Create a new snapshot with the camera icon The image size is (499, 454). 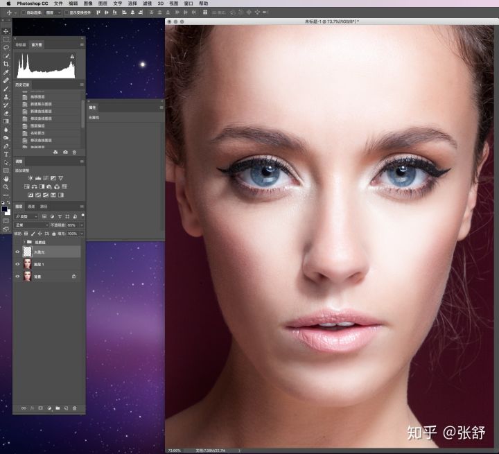65,152
